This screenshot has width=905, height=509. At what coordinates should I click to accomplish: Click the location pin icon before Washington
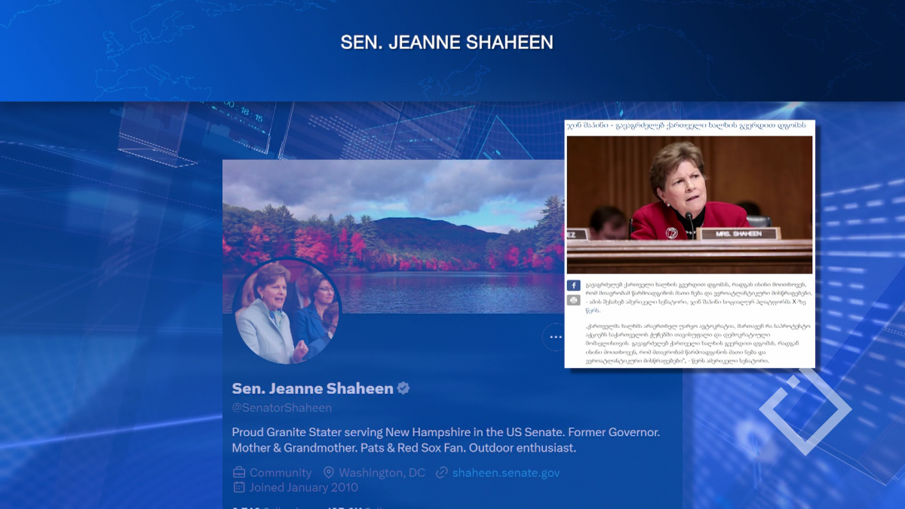point(328,473)
